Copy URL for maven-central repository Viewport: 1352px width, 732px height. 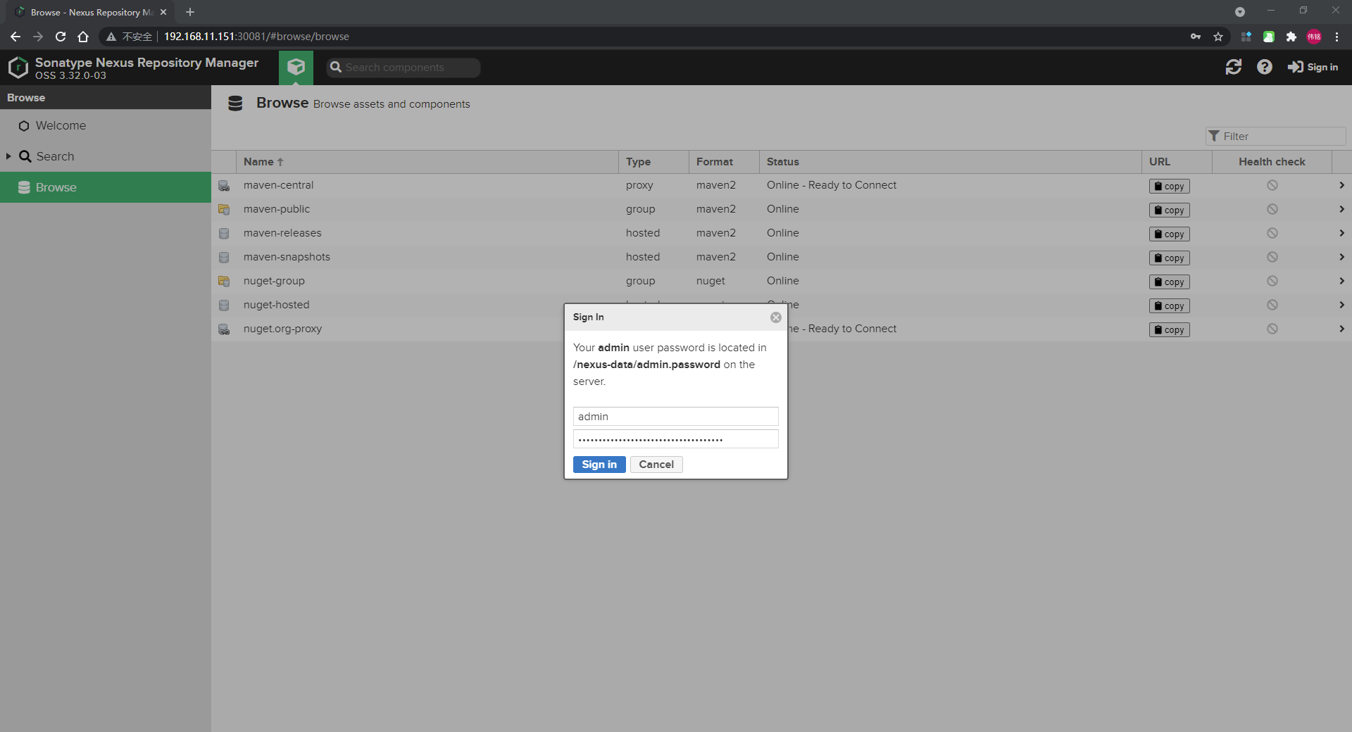pyautogui.click(x=1169, y=186)
